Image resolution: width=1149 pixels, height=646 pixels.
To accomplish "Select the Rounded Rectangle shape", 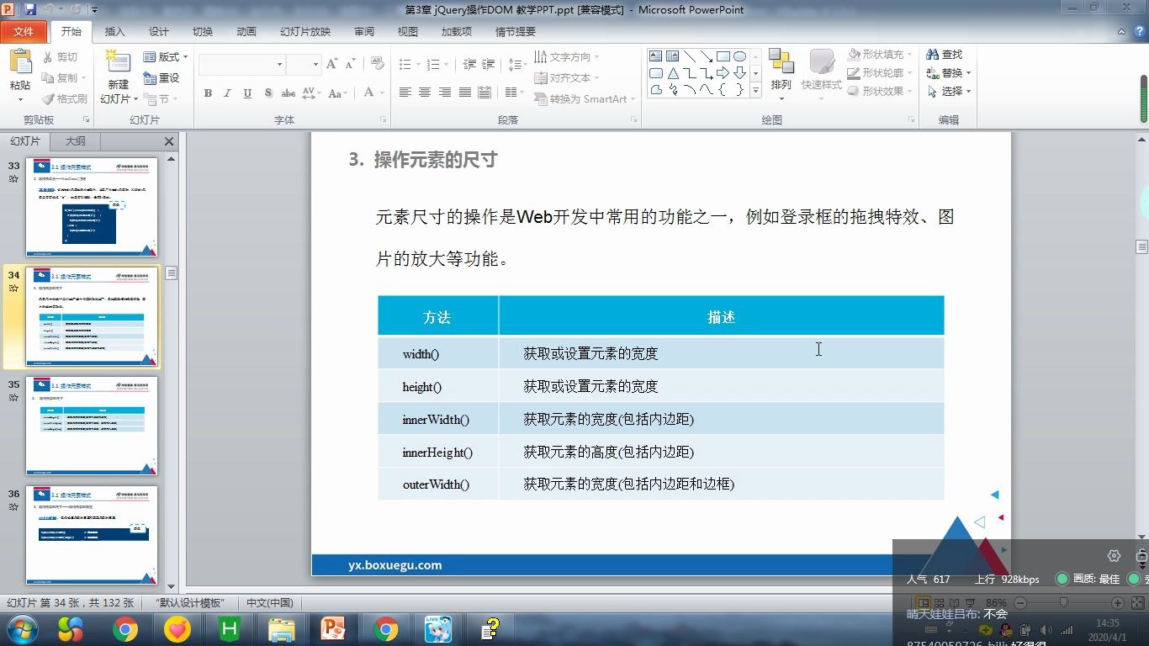I will click(655, 73).
